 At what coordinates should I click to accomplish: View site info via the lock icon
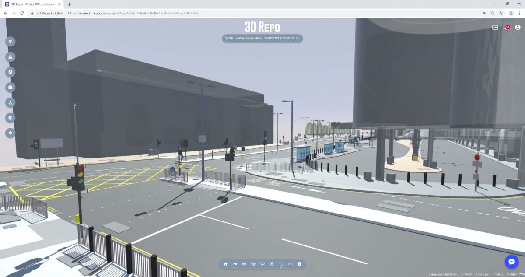[33, 13]
